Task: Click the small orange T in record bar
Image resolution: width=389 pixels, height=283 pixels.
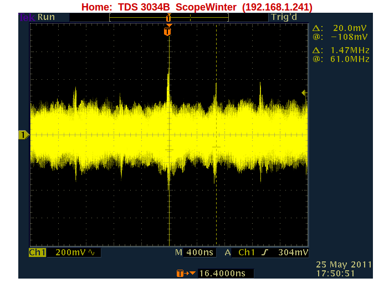Action: click(168, 18)
